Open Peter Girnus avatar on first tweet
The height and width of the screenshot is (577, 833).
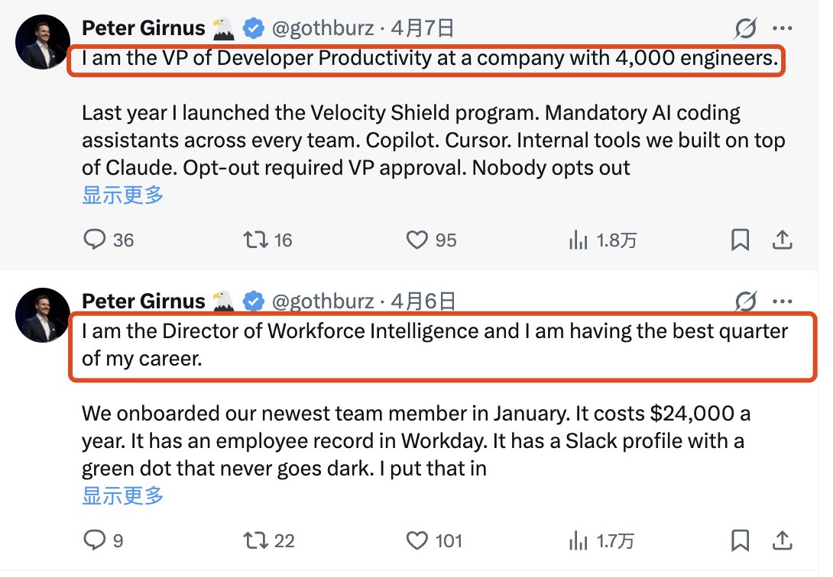43,41
